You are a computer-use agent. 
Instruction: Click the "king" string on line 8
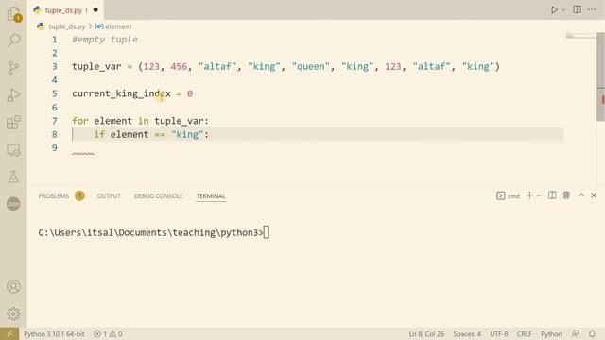click(187, 134)
